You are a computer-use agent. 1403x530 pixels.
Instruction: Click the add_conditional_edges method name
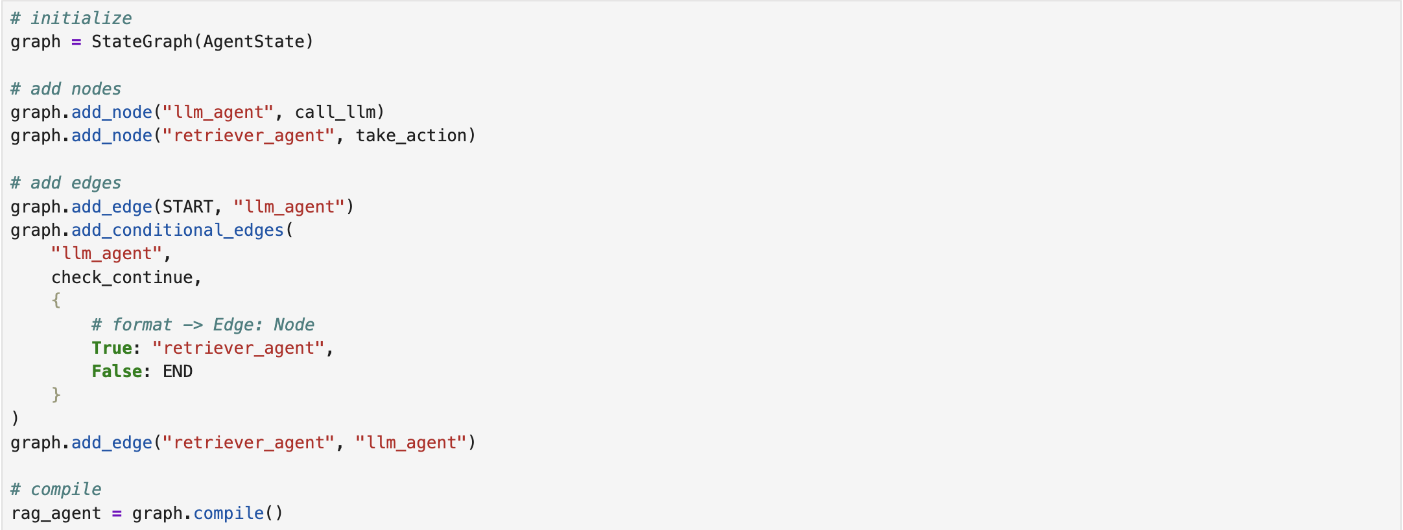point(177,231)
